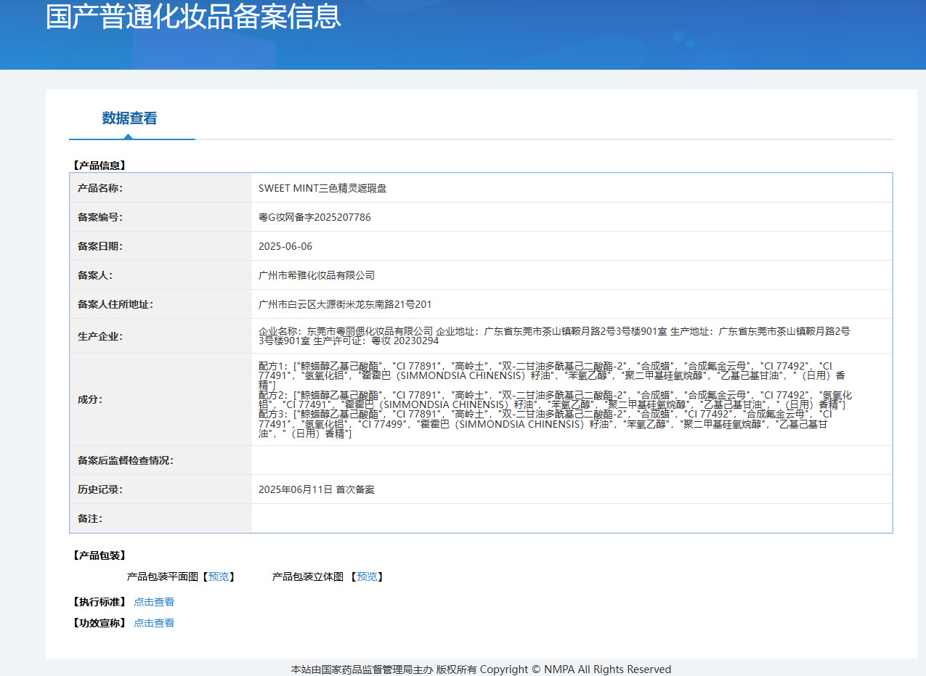Viewport: 926px width, 676px height.
Task: Click the page title 国产普通化妆品备案信息
Action: [193, 17]
